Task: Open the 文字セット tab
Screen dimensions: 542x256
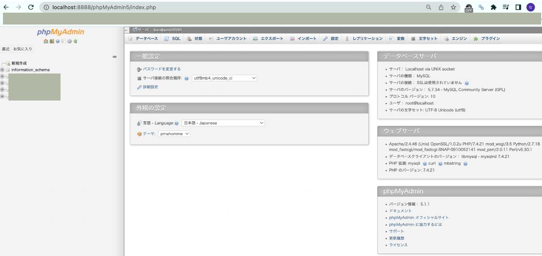Action: pos(425,38)
